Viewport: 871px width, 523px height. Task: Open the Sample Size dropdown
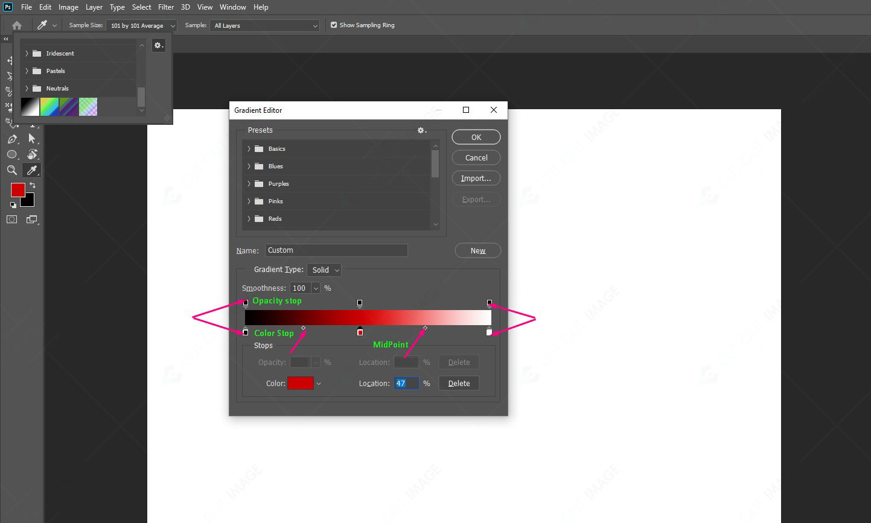click(x=141, y=25)
